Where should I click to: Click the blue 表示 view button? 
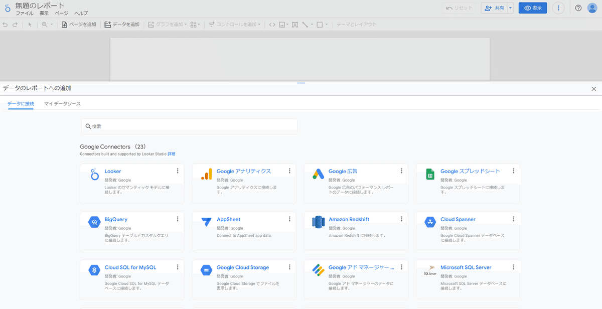pos(533,8)
